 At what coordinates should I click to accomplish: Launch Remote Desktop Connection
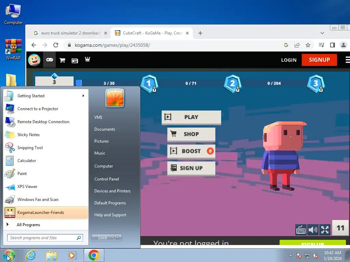point(46,122)
